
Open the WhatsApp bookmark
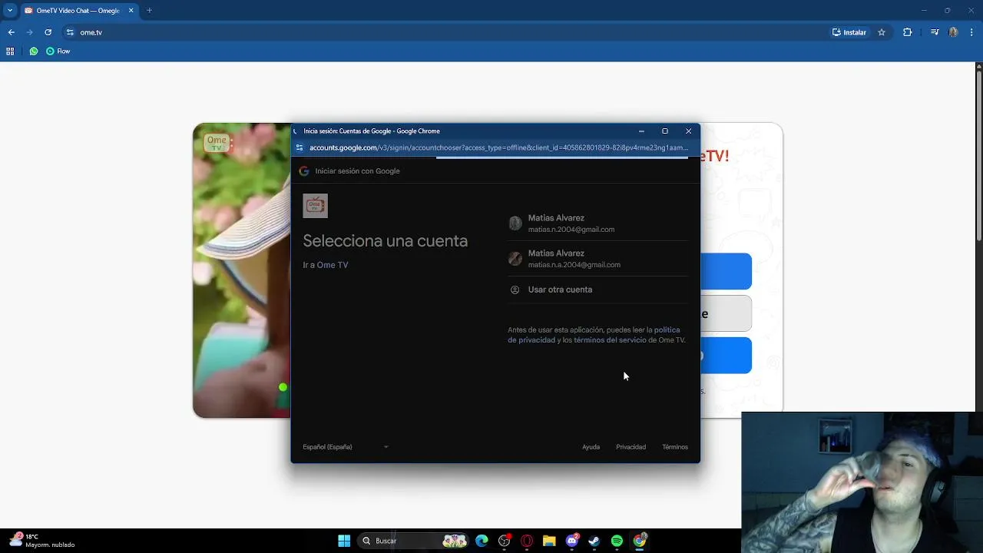[33, 51]
